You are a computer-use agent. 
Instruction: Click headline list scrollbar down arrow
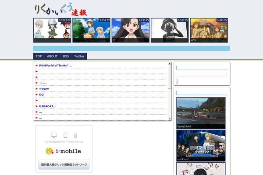click(170, 119)
